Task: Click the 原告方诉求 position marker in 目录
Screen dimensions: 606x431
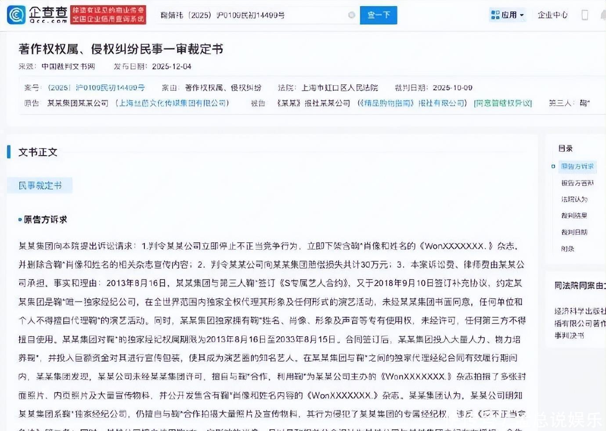Action: pyautogui.click(x=553, y=166)
